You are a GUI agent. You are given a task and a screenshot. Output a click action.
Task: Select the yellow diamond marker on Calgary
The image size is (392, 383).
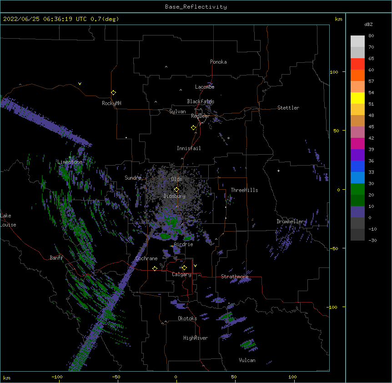184,268
